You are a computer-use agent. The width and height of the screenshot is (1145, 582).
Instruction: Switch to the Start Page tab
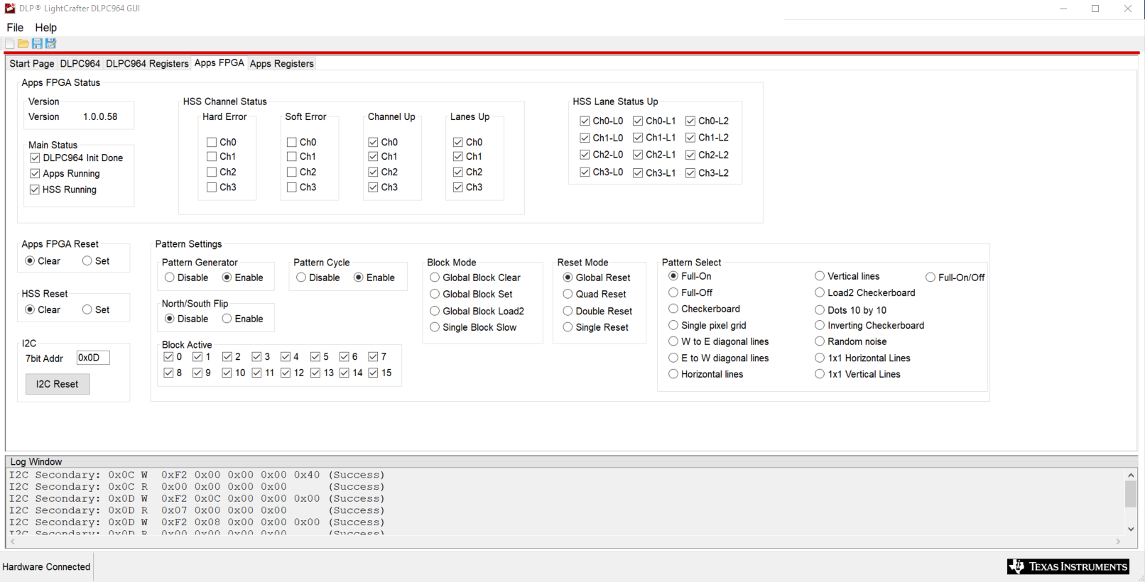32,64
